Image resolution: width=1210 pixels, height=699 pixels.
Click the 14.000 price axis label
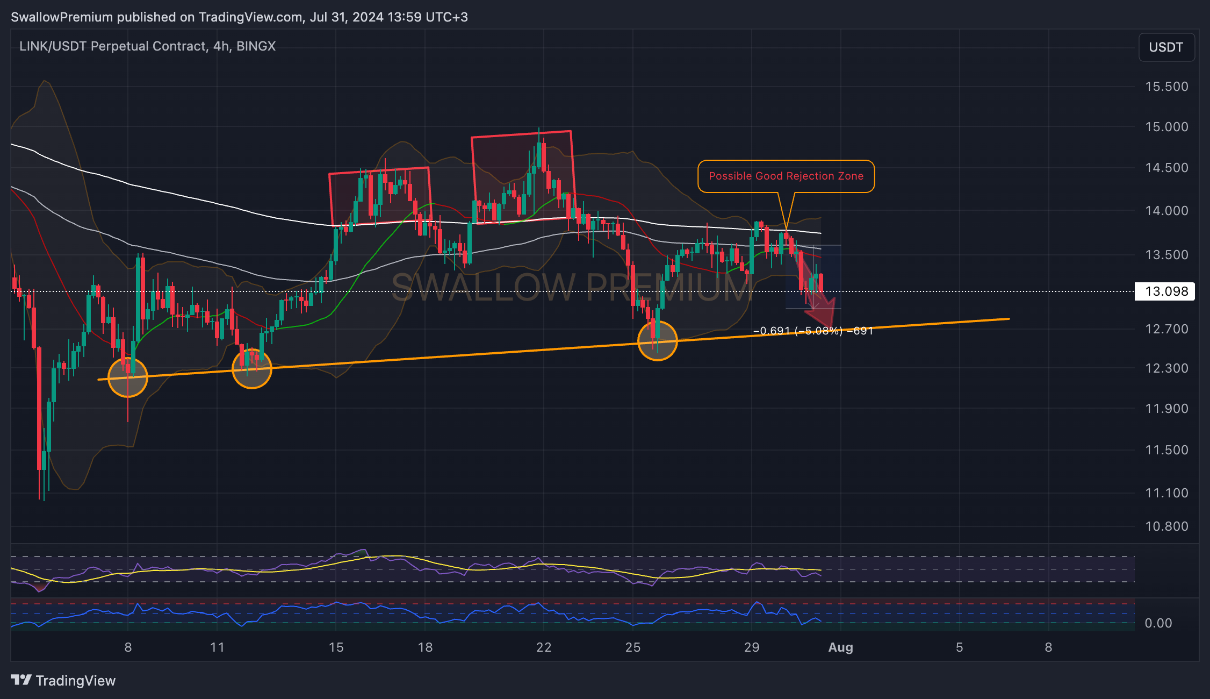click(1166, 211)
